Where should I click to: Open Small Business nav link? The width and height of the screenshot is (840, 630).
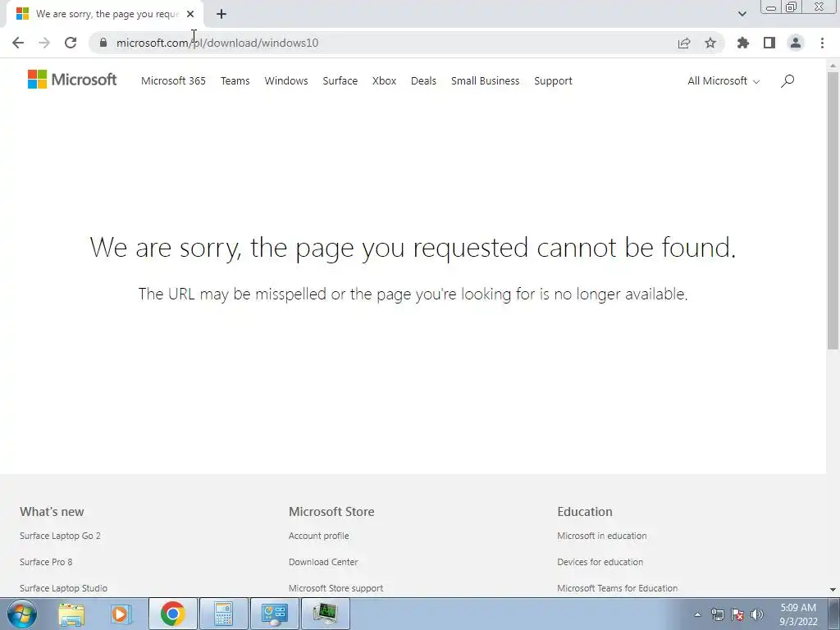point(486,81)
